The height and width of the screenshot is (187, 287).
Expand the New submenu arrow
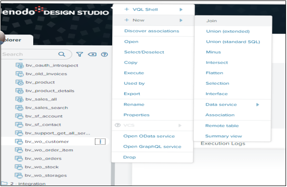pos(181,20)
